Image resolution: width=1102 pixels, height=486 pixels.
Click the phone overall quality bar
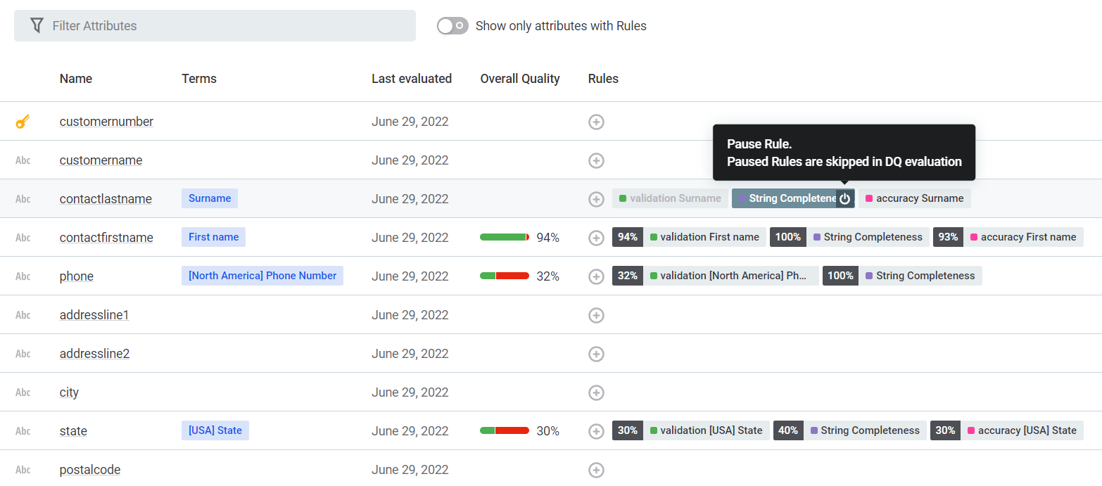click(505, 276)
